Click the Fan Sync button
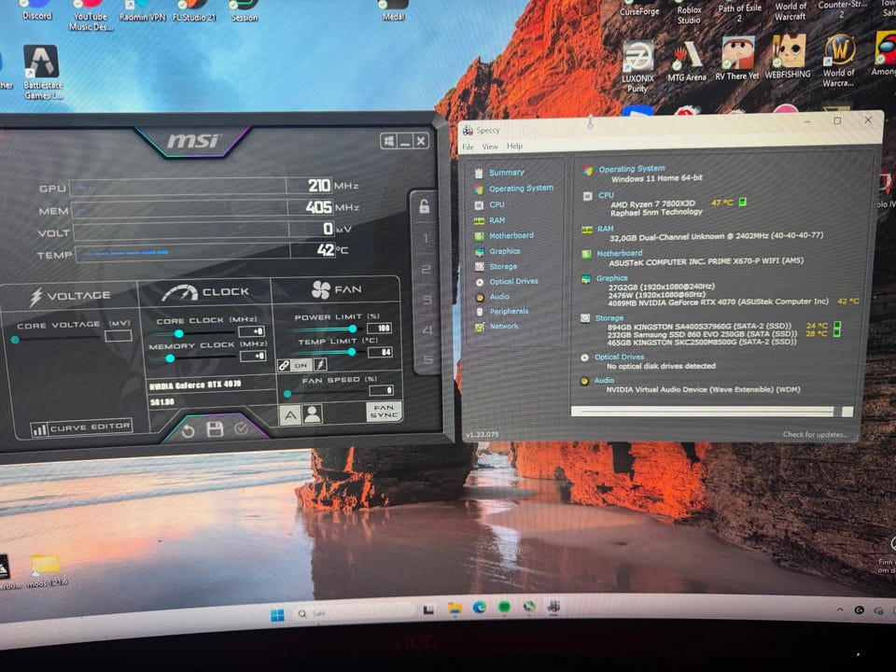This screenshot has height=672, width=896. coord(384,411)
